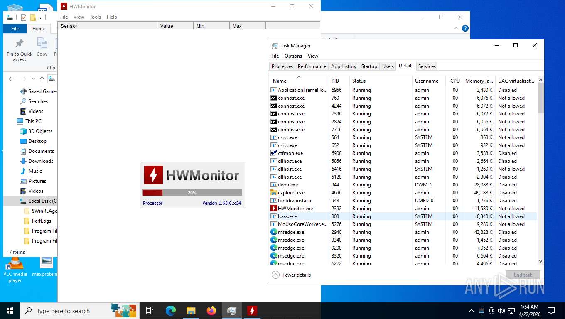Click the conhost.exe icon with PID 760
The height and width of the screenshot is (319, 565).
pos(274,98)
